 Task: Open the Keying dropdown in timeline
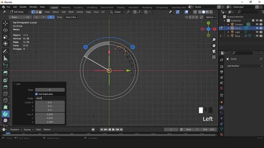coord(28,129)
